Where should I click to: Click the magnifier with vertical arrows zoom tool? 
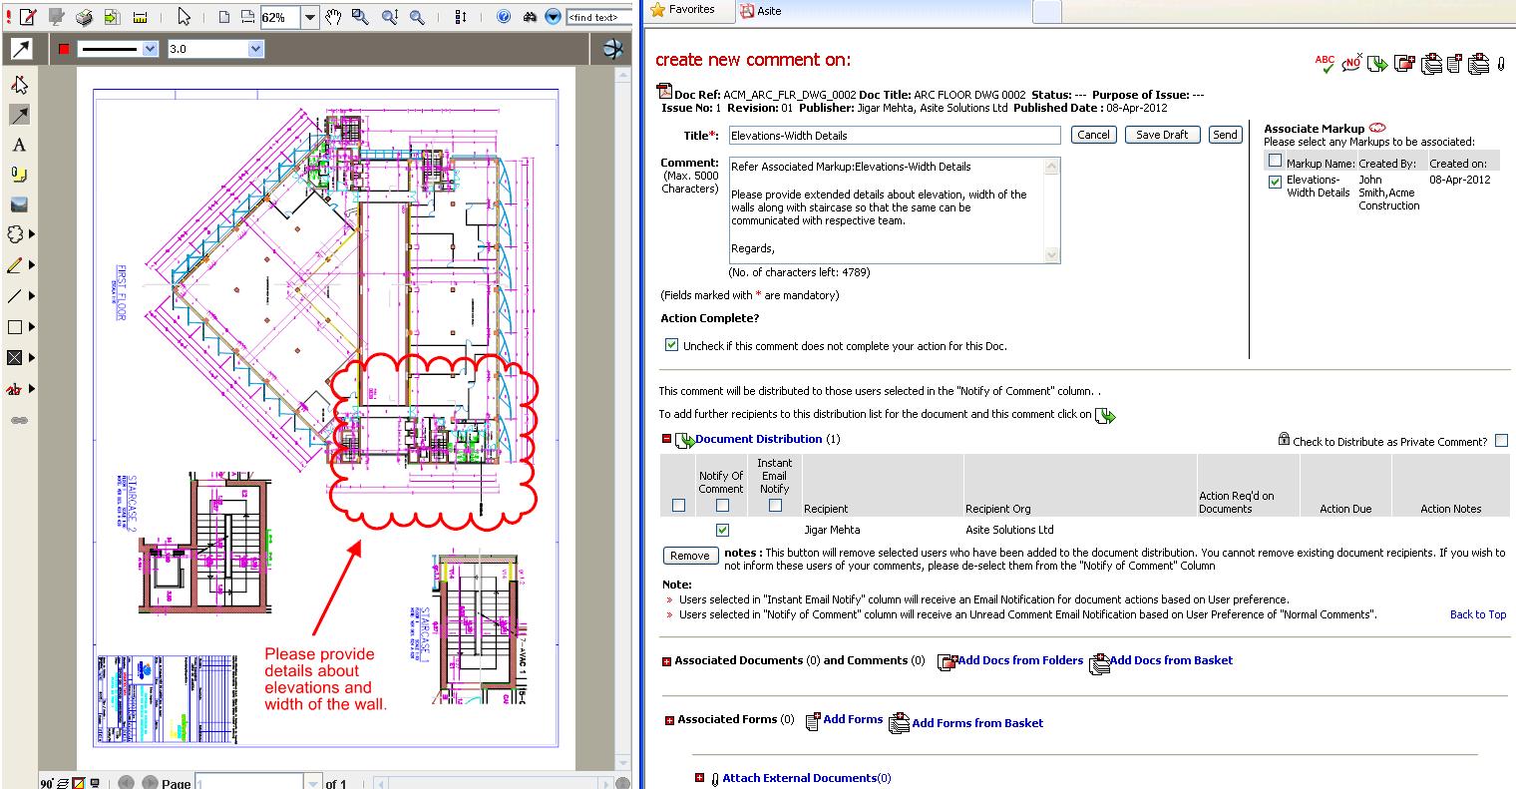coord(389,17)
